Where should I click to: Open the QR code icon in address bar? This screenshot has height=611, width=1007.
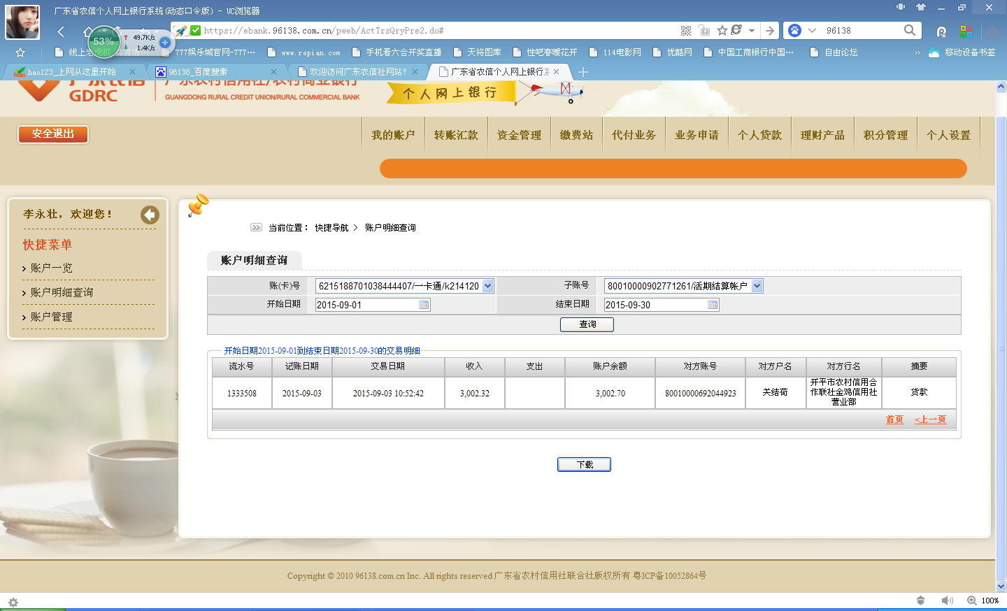(686, 31)
